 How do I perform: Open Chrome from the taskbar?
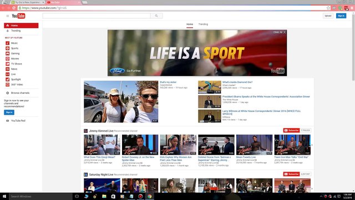pos(149,196)
